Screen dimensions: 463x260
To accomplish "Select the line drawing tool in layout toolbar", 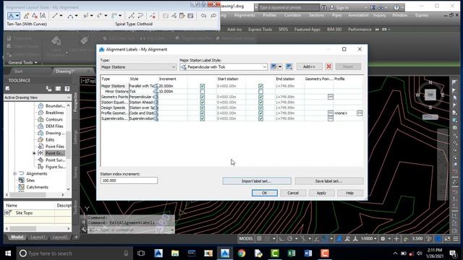I will pyautogui.click(x=55, y=16).
